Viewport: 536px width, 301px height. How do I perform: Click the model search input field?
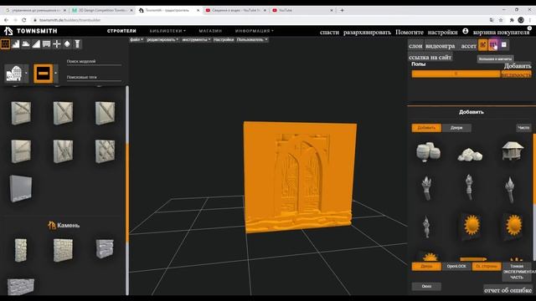(x=94, y=61)
